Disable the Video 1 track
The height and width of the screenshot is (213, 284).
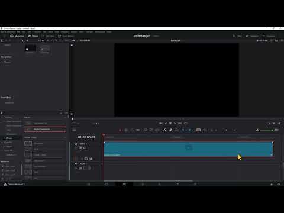pos(85,148)
